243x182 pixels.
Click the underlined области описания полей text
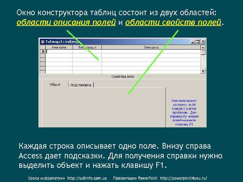coord(66,22)
